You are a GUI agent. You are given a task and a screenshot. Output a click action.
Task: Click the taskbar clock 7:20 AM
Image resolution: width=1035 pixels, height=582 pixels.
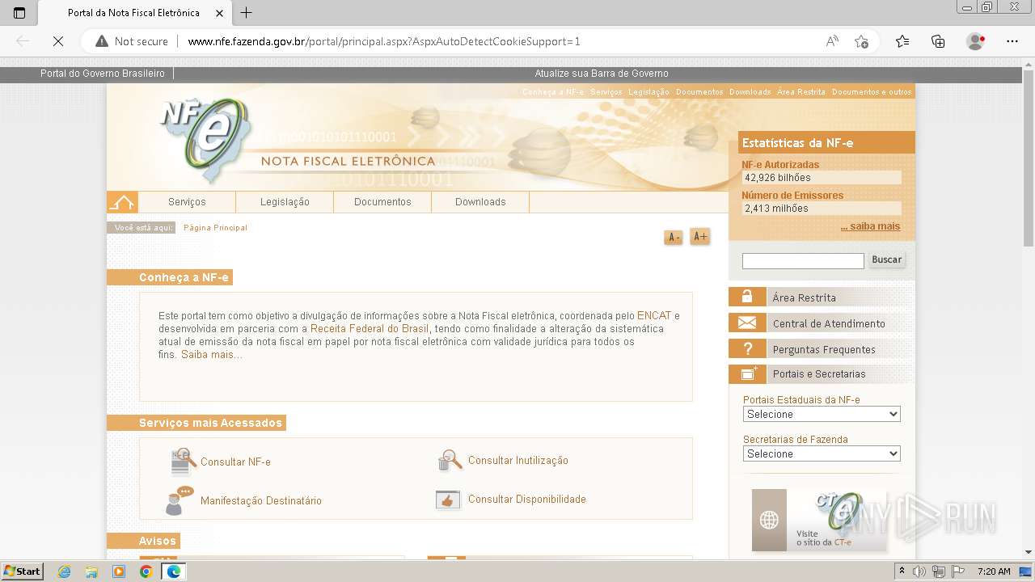click(x=994, y=571)
